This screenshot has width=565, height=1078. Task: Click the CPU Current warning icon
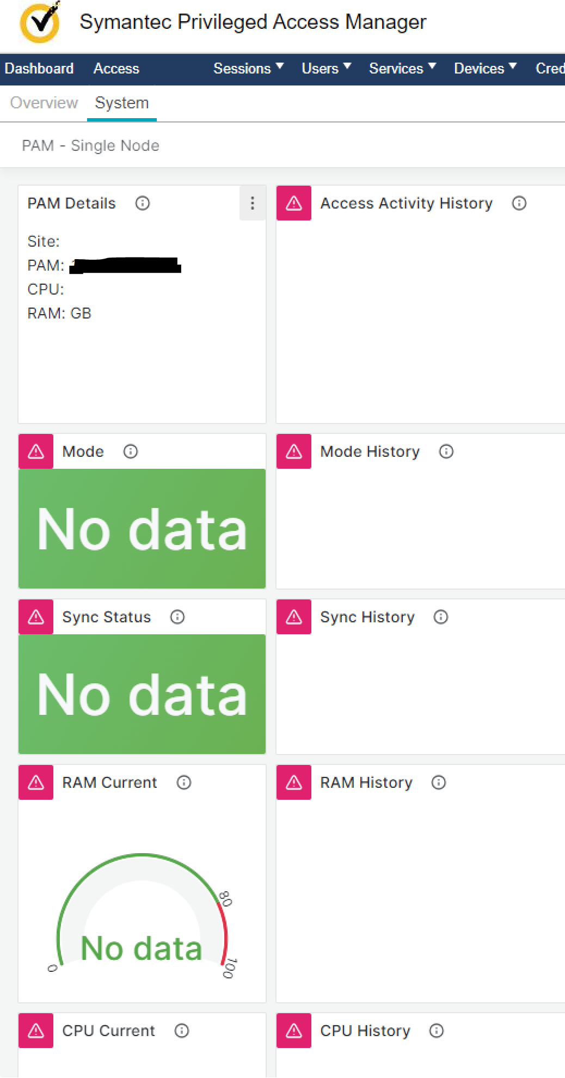coord(36,1031)
